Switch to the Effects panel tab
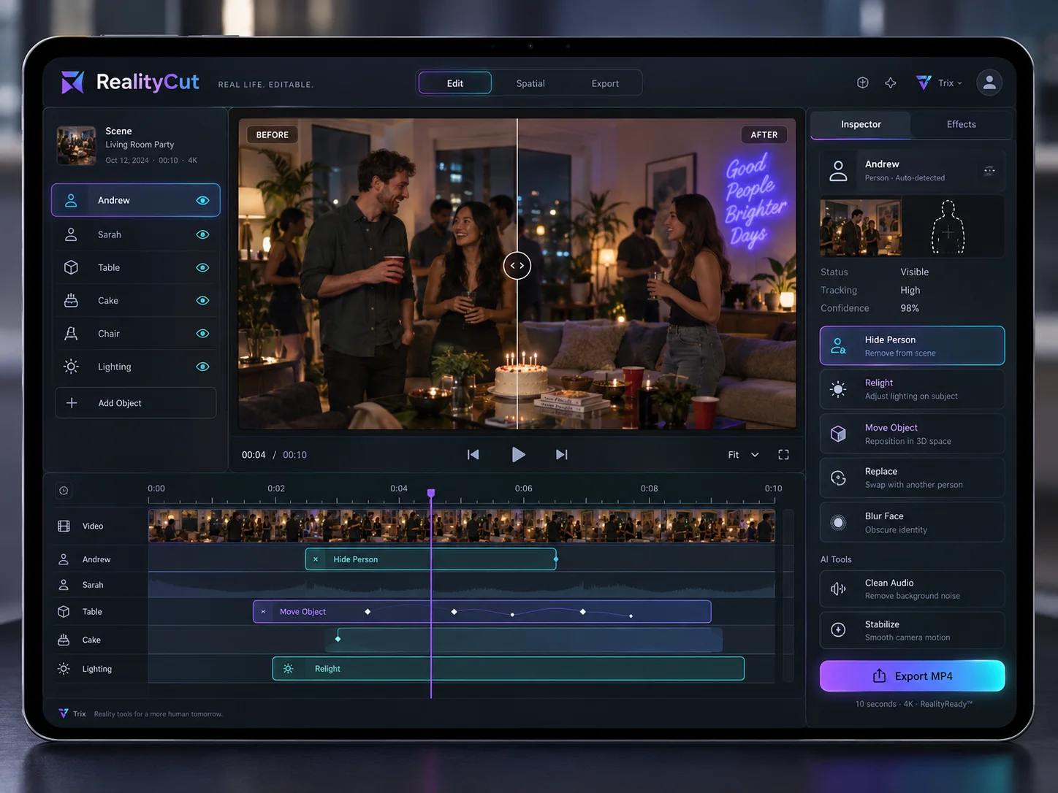This screenshot has width=1058, height=793. point(961,124)
